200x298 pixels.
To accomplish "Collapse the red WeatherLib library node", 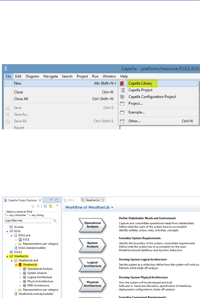I will tap(16, 265).
